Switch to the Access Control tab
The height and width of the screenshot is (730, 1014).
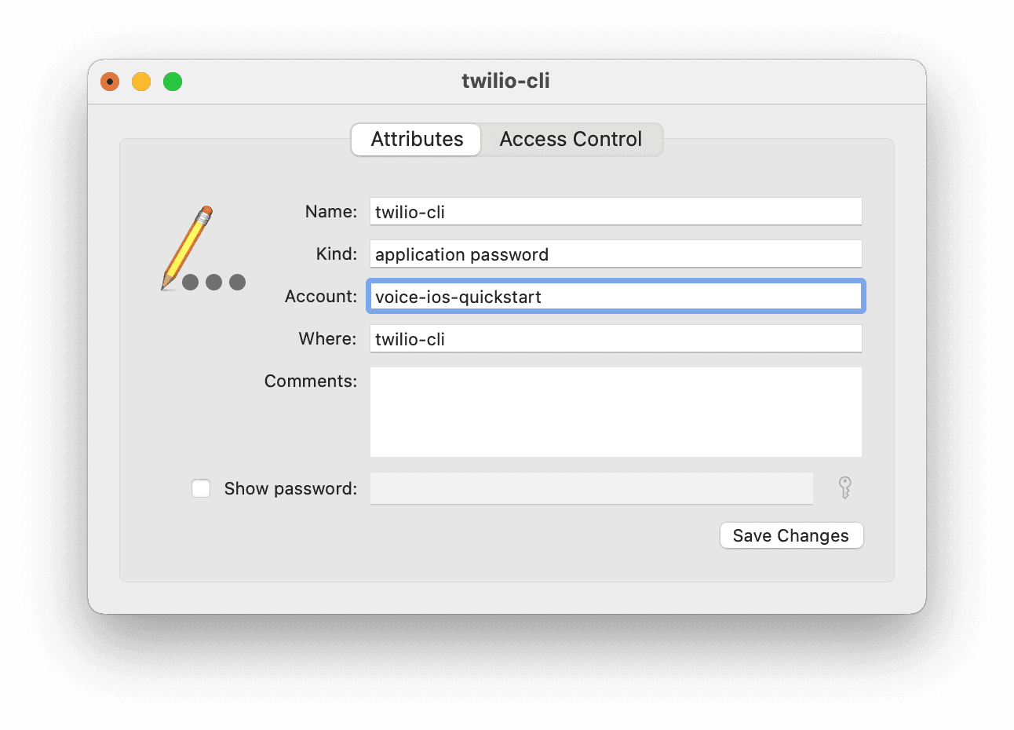click(571, 139)
